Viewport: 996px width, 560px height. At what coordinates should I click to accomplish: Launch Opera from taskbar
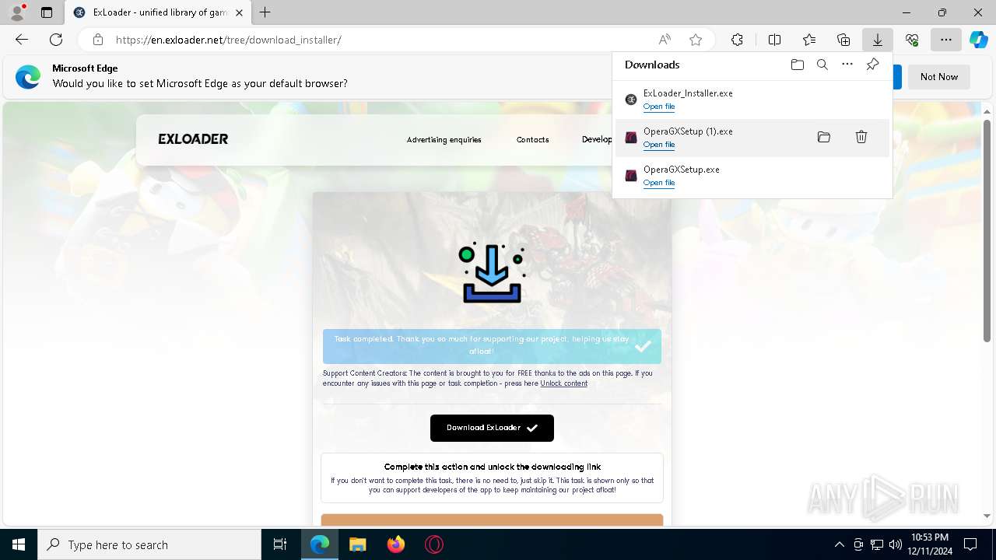434,544
